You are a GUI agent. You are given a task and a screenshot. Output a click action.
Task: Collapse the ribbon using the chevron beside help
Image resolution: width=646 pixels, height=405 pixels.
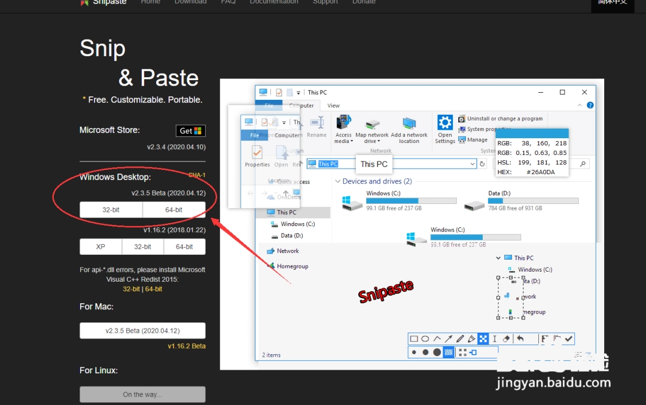(x=580, y=105)
